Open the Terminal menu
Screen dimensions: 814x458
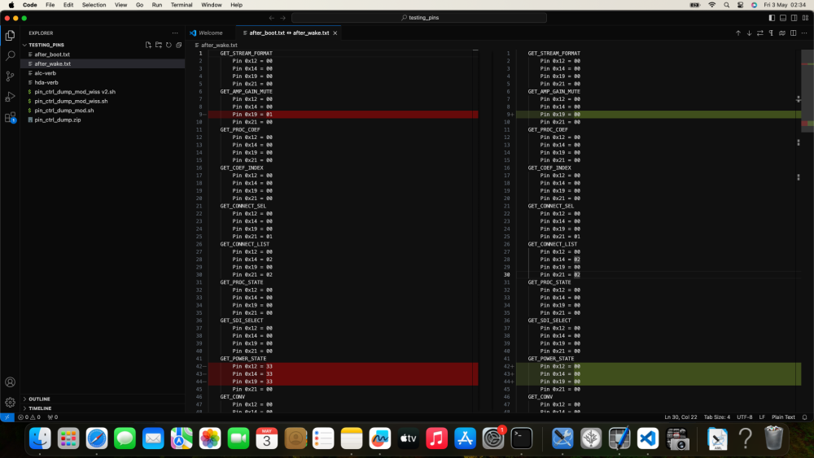tap(182, 5)
